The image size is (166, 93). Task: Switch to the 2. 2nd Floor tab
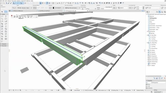click(x=44, y=11)
